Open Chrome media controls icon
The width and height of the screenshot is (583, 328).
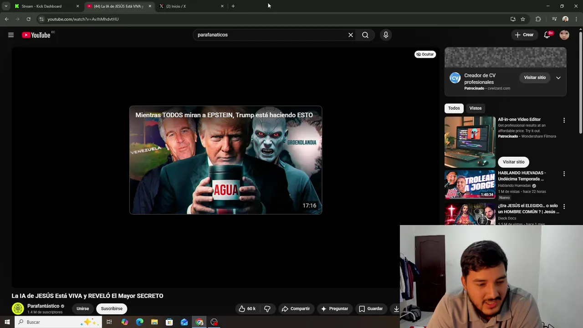pyautogui.click(x=554, y=19)
